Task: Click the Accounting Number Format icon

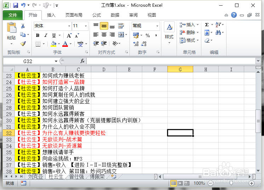Action: tap(136, 35)
